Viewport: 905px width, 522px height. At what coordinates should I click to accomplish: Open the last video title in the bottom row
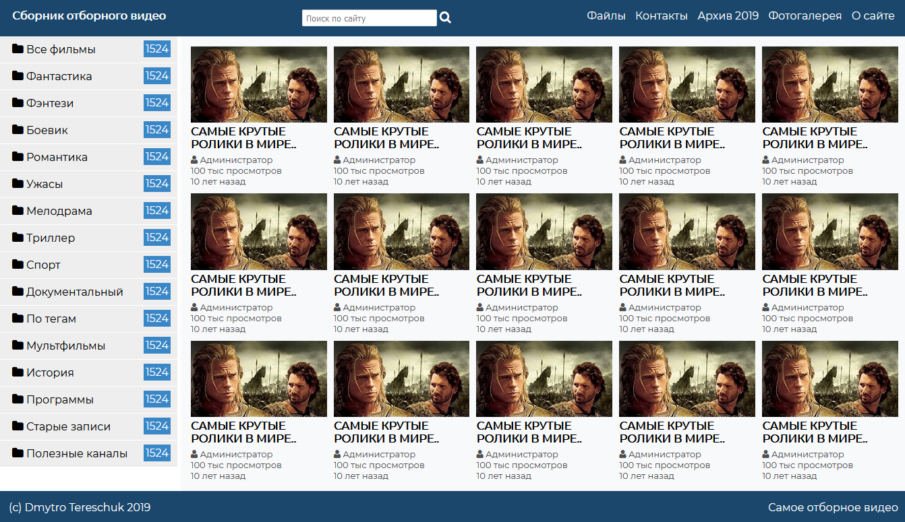pyautogui.click(x=815, y=432)
